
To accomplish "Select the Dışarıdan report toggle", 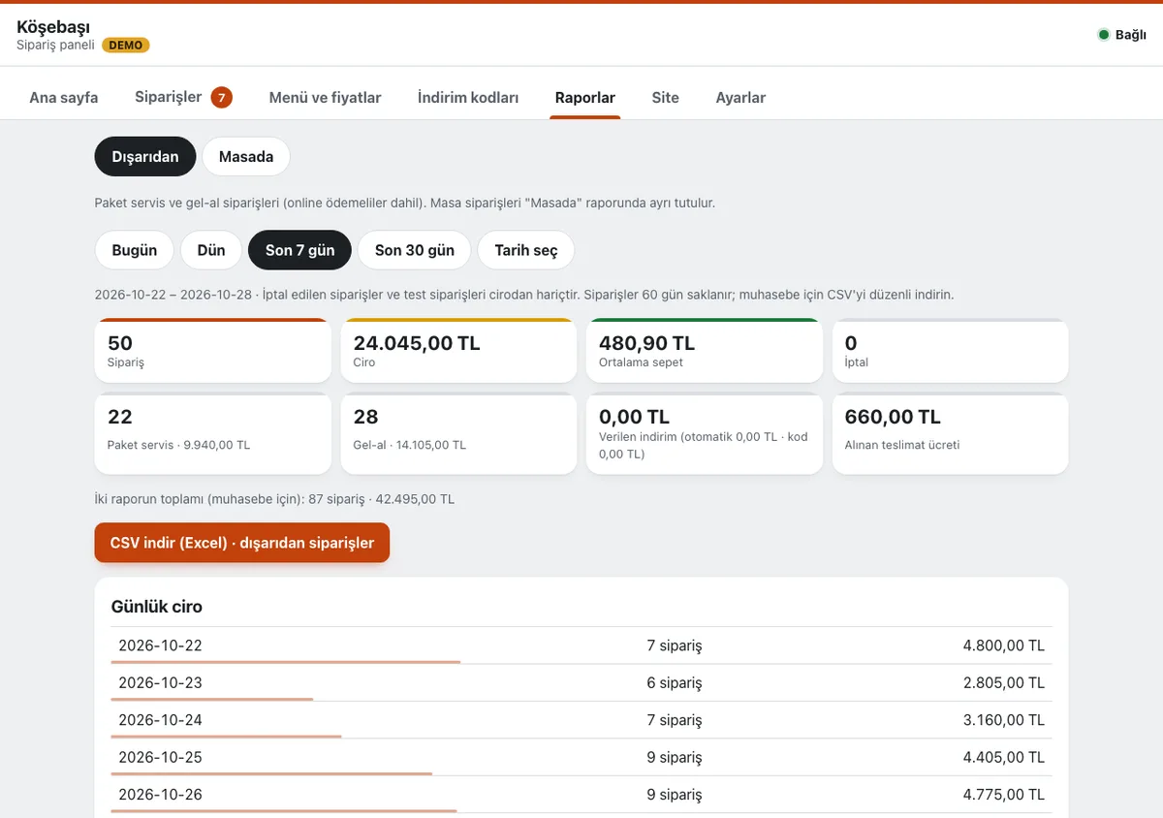I will click(x=145, y=156).
